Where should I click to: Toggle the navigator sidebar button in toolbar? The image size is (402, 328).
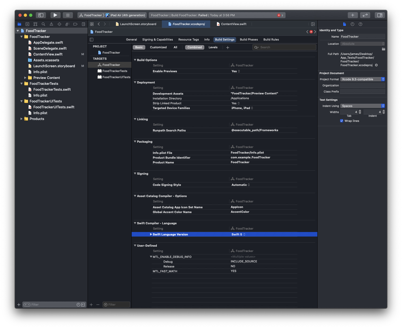(x=41, y=15)
